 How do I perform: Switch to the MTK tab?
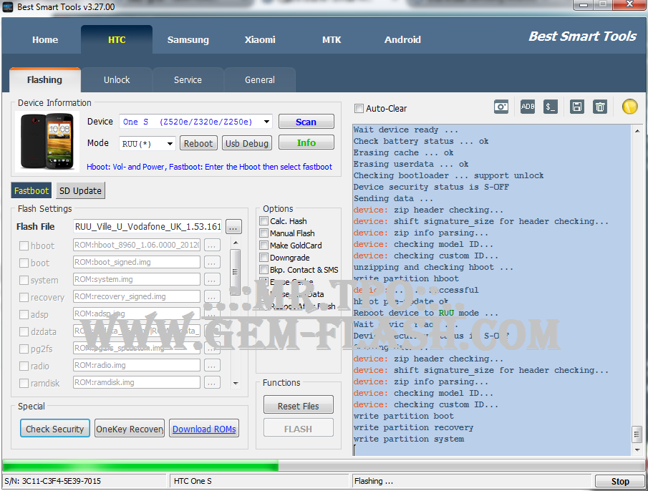click(332, 39)
